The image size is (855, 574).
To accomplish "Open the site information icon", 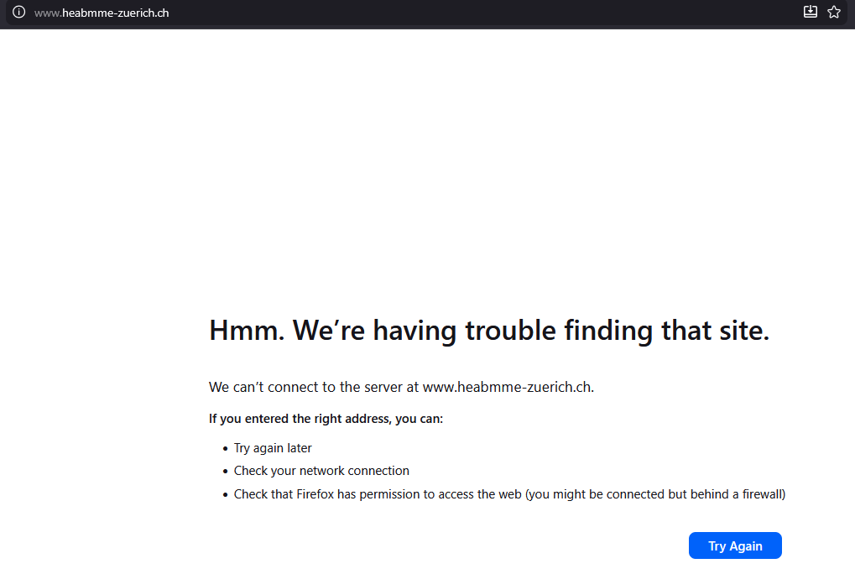I will point(18,13).
